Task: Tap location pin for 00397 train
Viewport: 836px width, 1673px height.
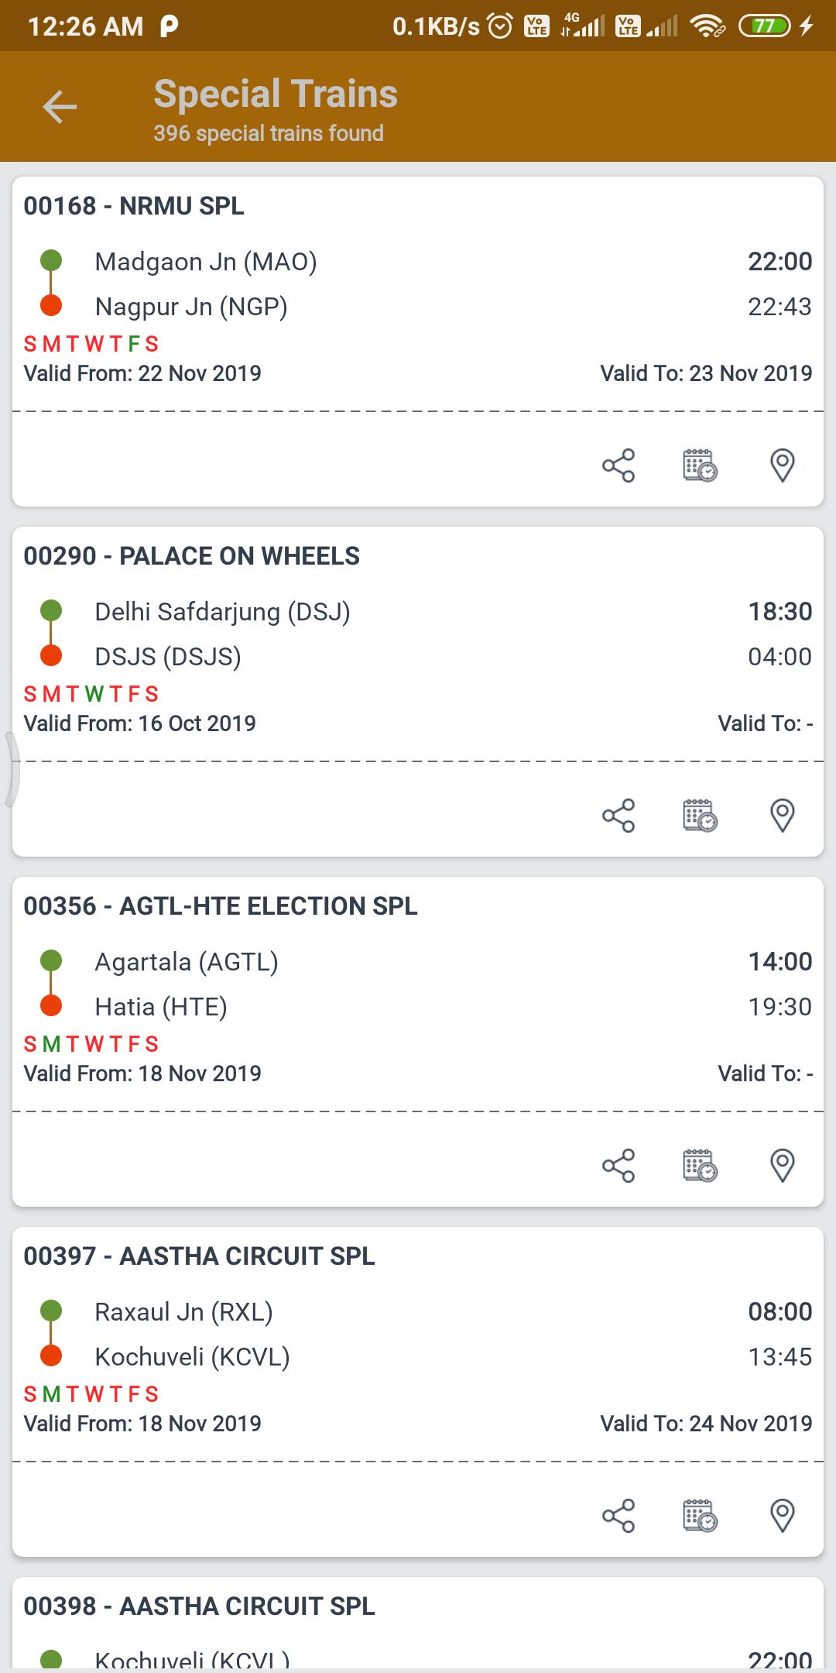Action: pos(783,1516)
